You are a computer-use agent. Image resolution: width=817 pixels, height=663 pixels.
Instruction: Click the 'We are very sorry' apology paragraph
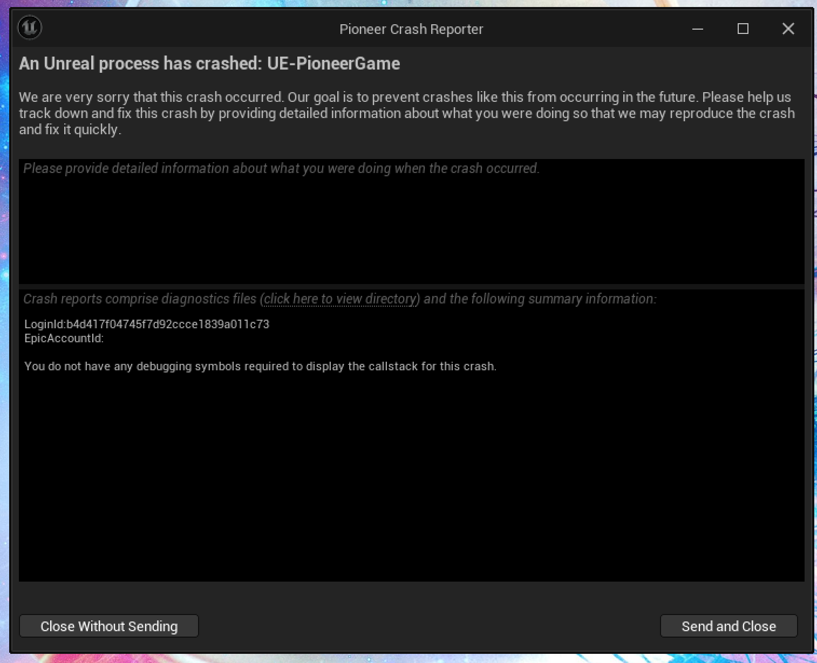click(x=407, y=113)
